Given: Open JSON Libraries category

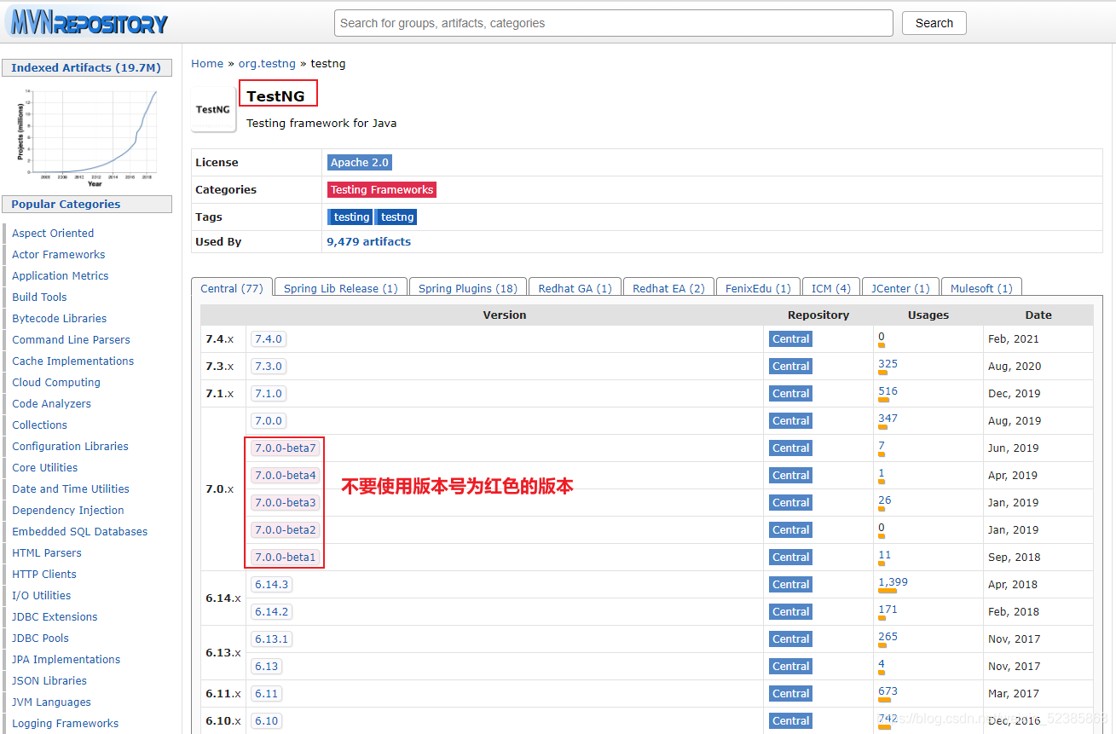Looking at the screenshot, I should pos(49,680).
